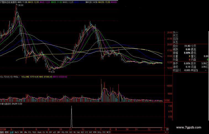Select the BOLL indicator tab

pyautogui.click(x=100, y=132)
